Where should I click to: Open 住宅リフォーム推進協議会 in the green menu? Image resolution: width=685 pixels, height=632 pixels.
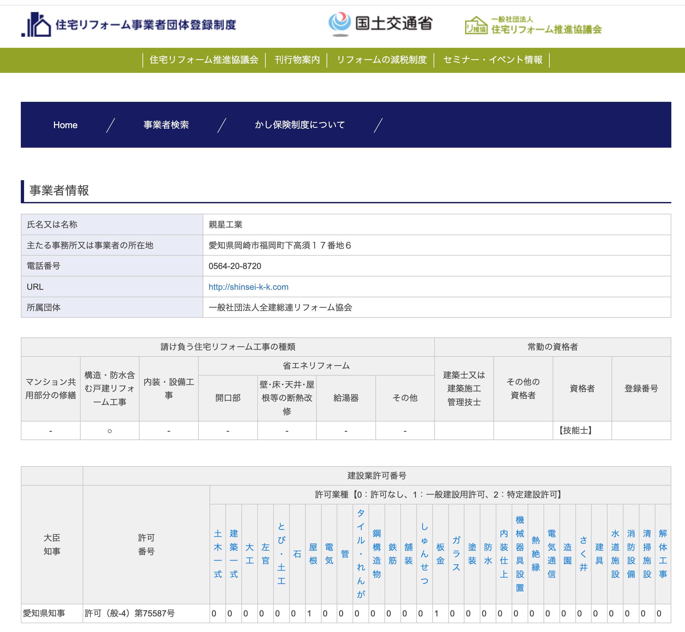pyautogui.click(x=204, y=60)
